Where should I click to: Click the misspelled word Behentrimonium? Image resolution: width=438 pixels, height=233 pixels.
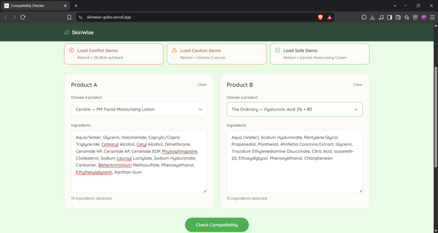(115, 165)
